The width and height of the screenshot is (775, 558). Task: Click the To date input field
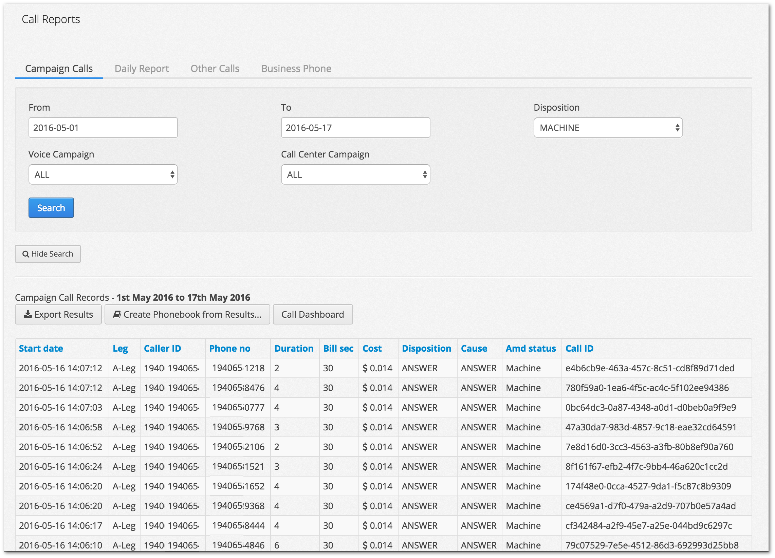pyautogui.click(x=355, y=128)
